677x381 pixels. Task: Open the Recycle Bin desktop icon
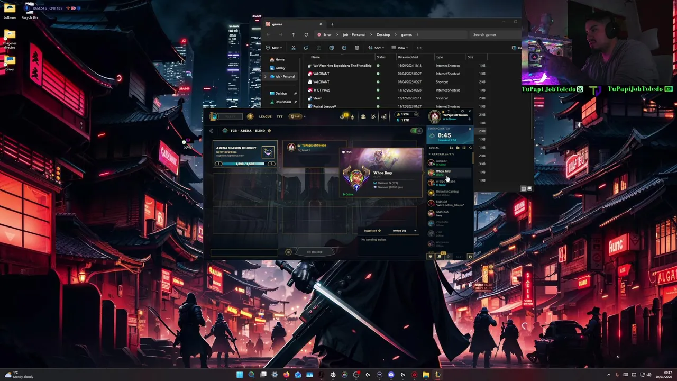point(29,11)
